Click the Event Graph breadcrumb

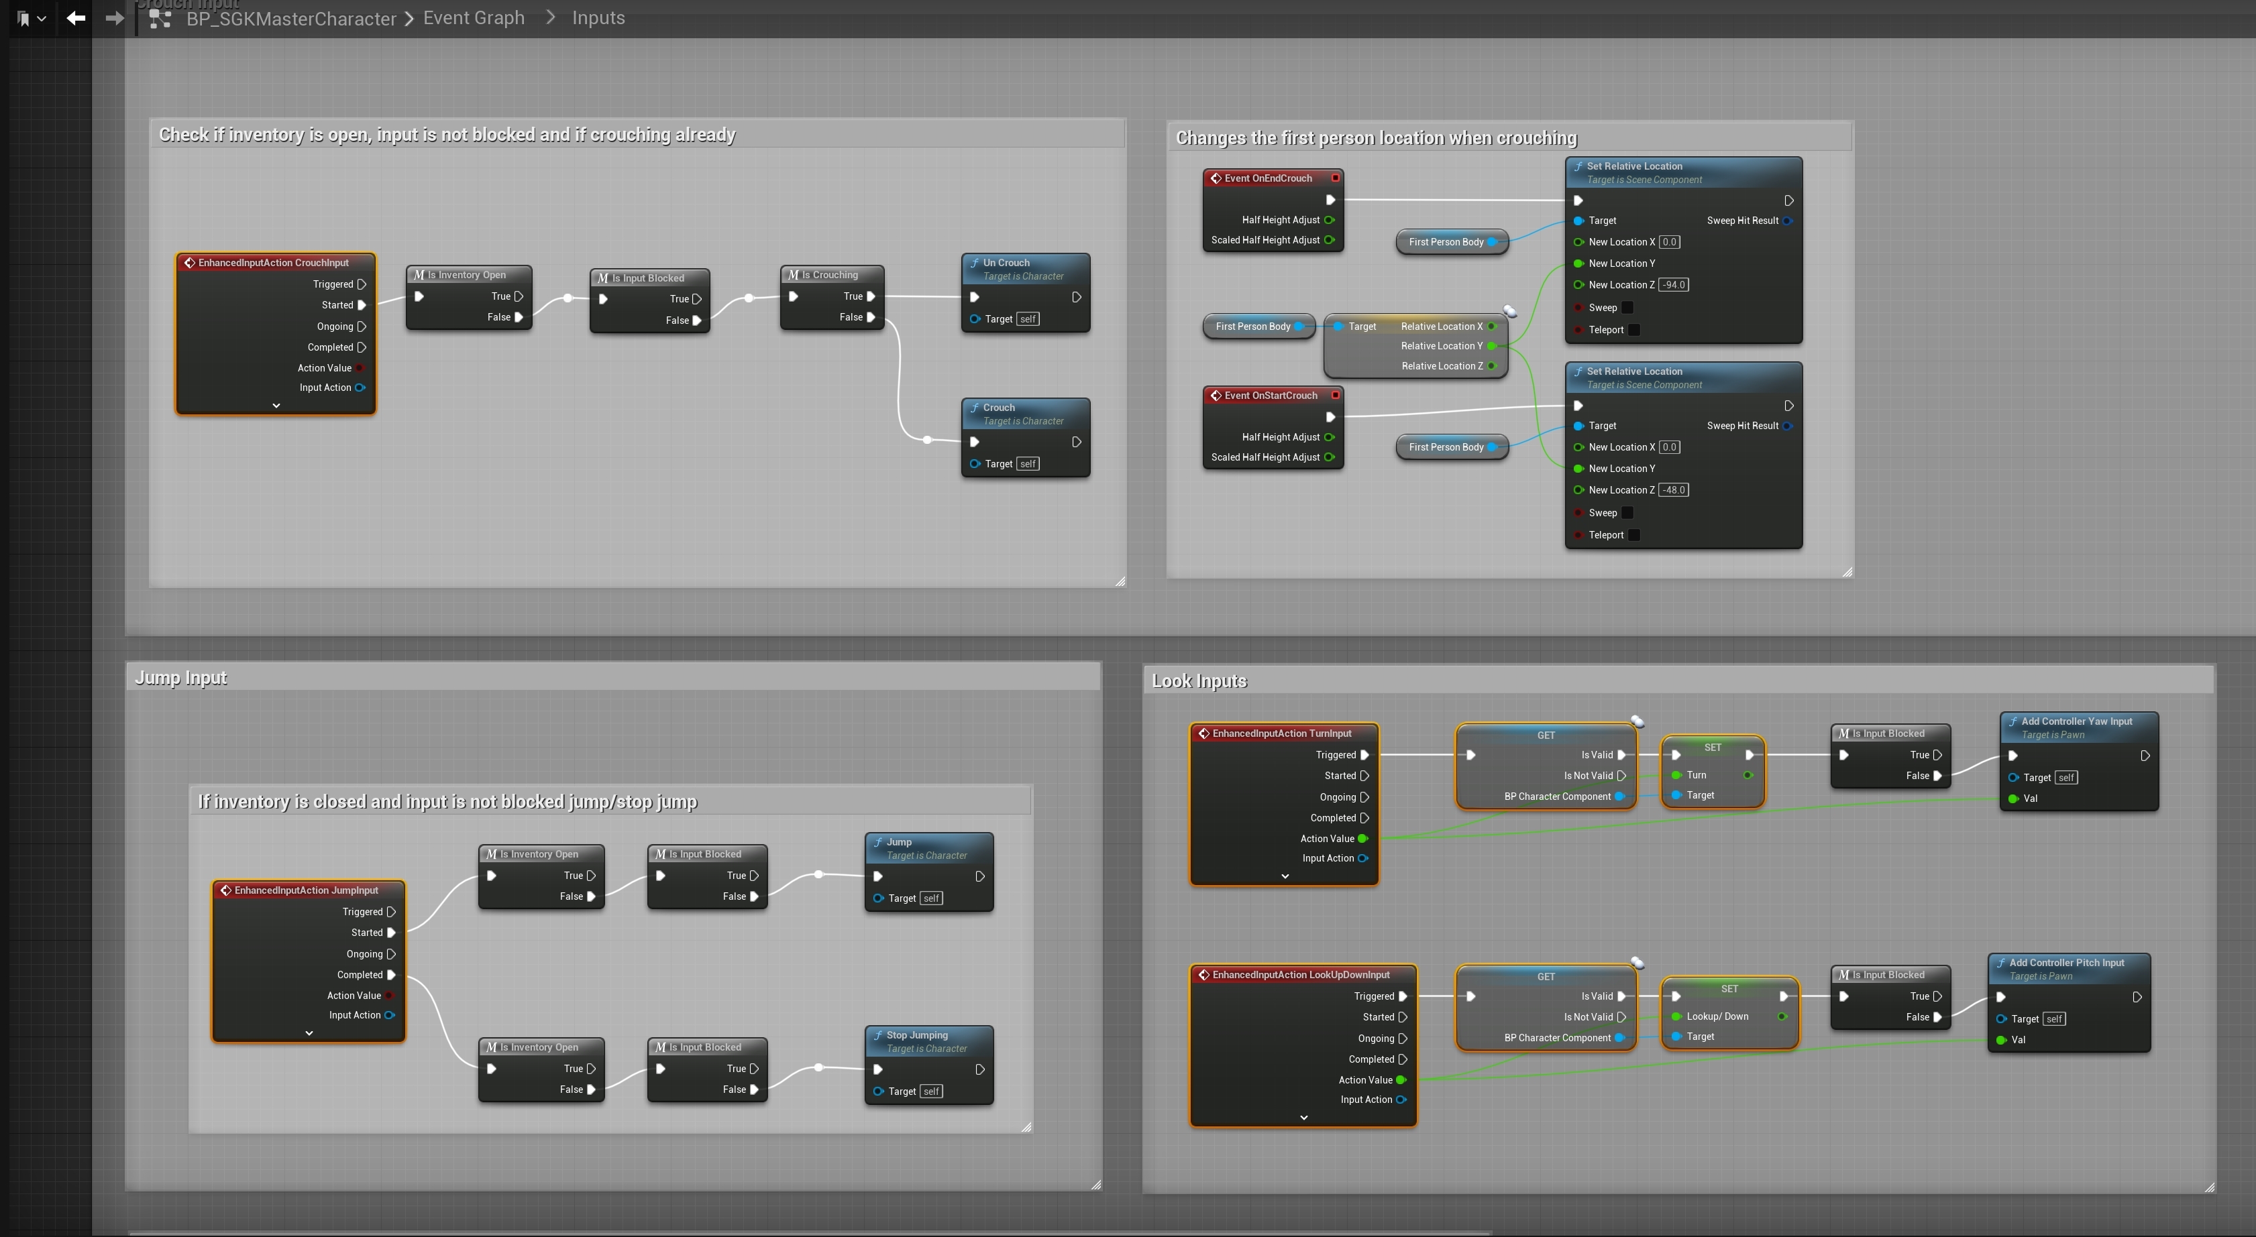tap(474, 17)
